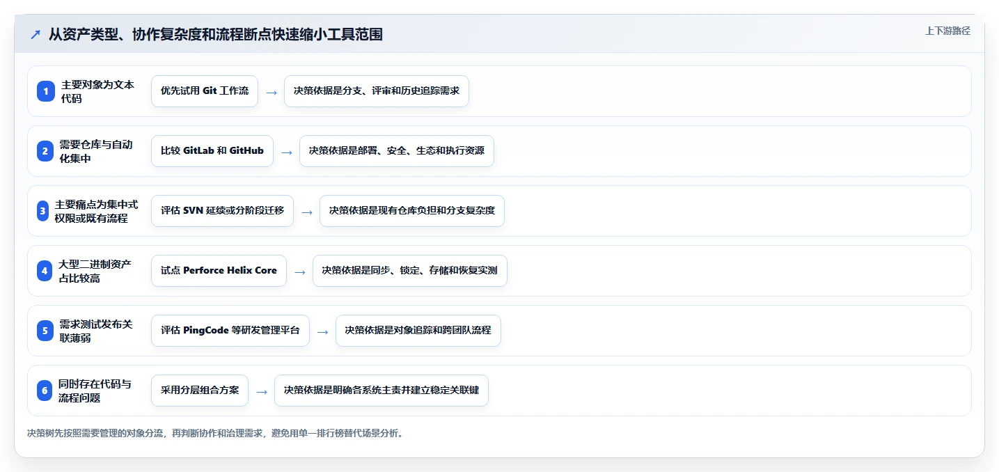The width and height of the screenshot is (999, 472).
Task: Click the 上下游路径 label
Action: click(x=947, y=31)
